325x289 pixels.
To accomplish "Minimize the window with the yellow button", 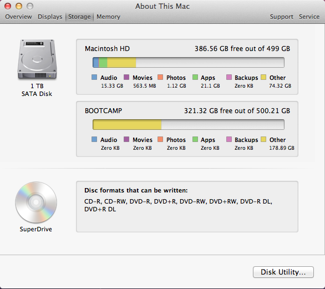I will click(x=19, y=6).
